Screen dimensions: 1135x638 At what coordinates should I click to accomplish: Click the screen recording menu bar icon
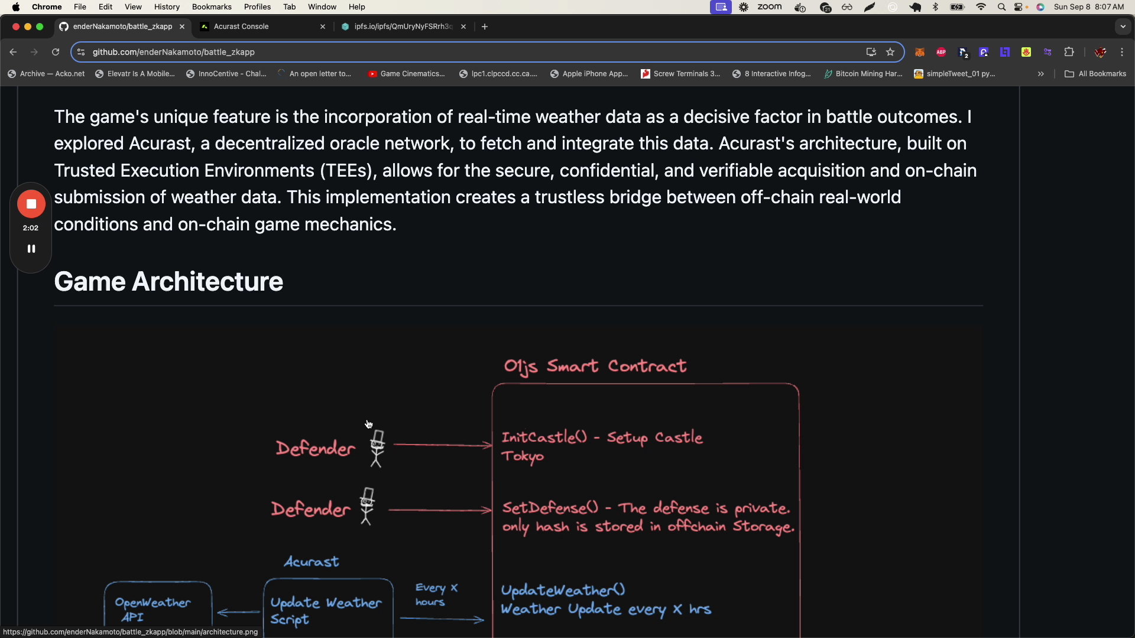pyautogui.click(x=721, y=6)
